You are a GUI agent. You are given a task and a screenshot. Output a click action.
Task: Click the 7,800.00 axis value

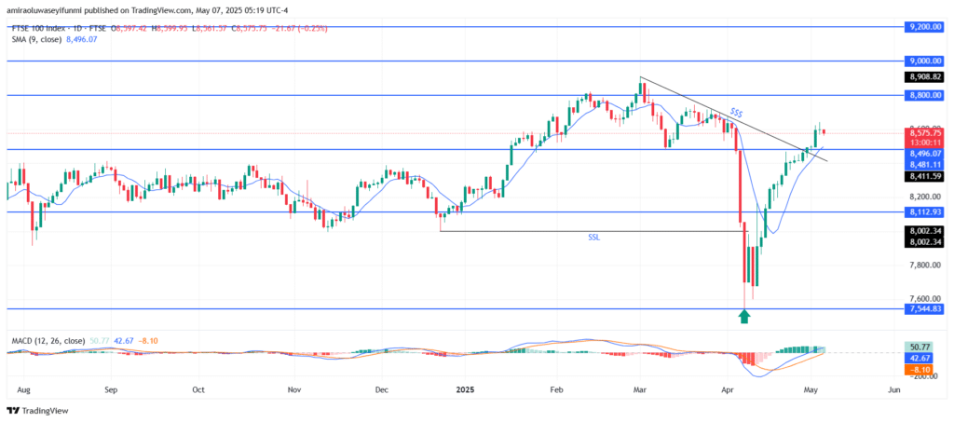(925, 265)
